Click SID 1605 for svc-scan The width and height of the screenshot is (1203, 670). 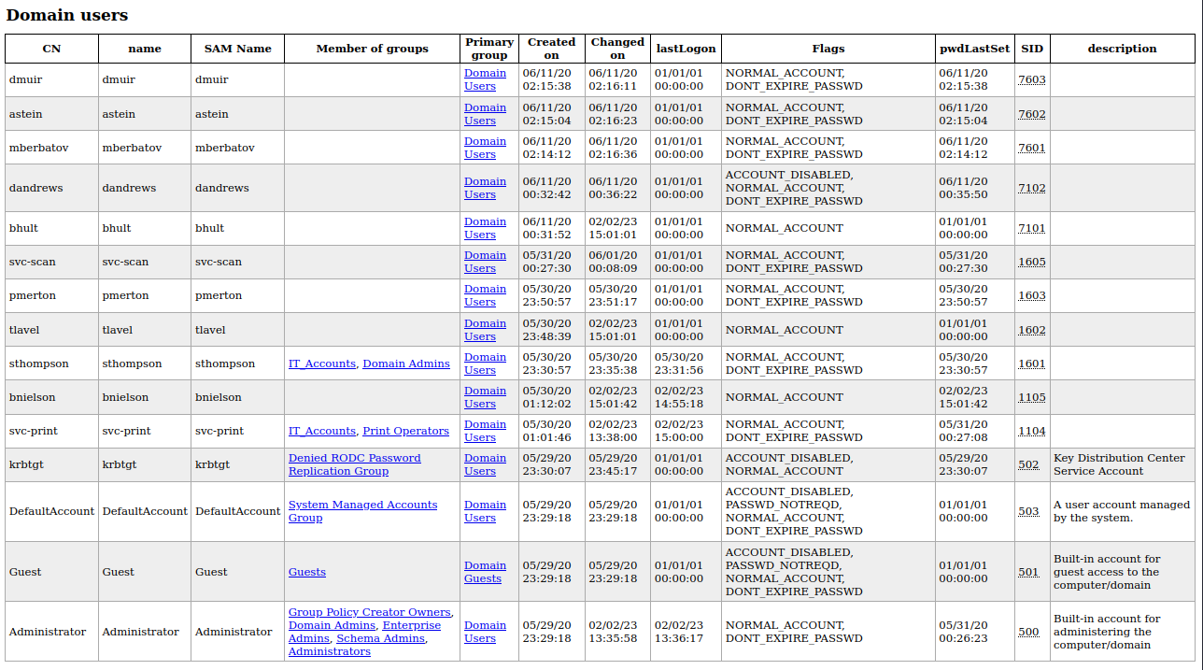tap(1032, 262)
